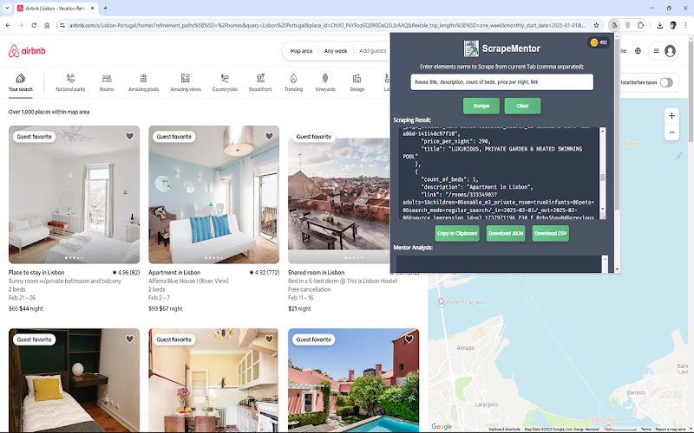Select the Countryside category

pos(225,82)
